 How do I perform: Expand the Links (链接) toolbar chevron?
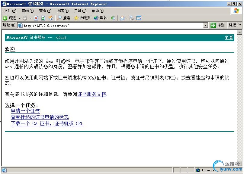[240, 24]
